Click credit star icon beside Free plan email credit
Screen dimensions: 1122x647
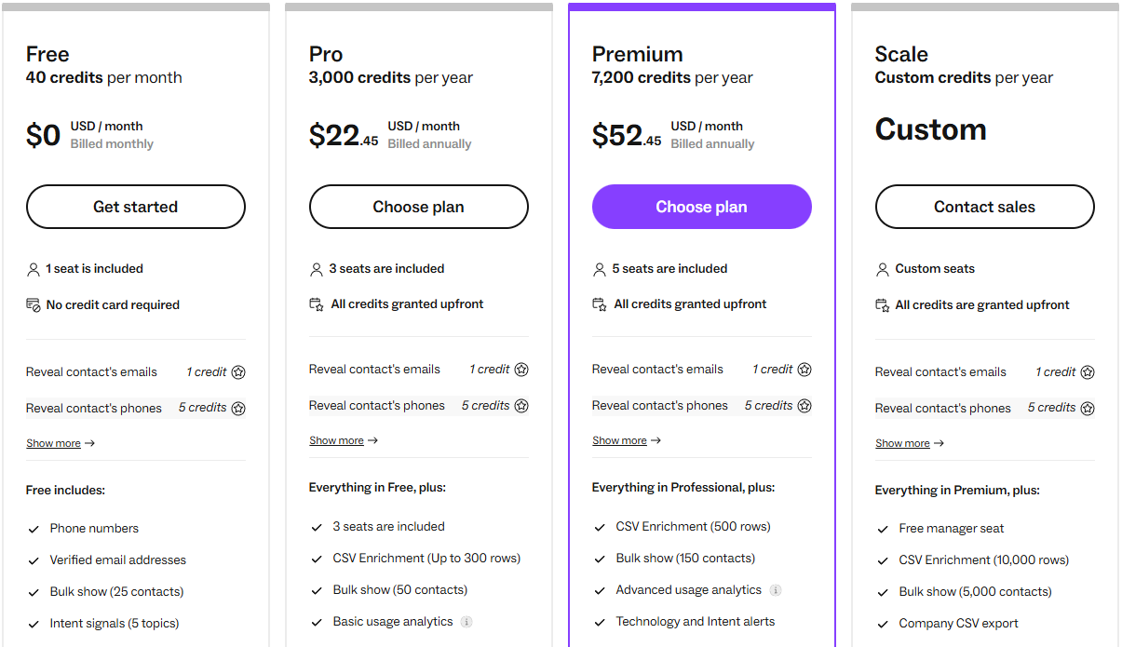pyautogui.click(x=238, y=372)
